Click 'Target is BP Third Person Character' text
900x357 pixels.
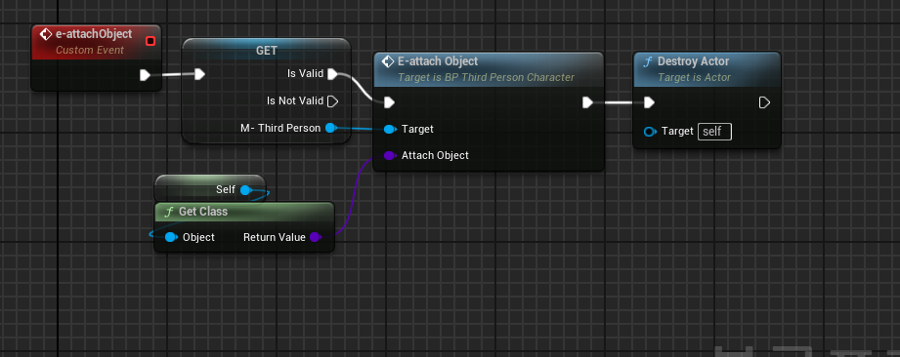[487, 77]
